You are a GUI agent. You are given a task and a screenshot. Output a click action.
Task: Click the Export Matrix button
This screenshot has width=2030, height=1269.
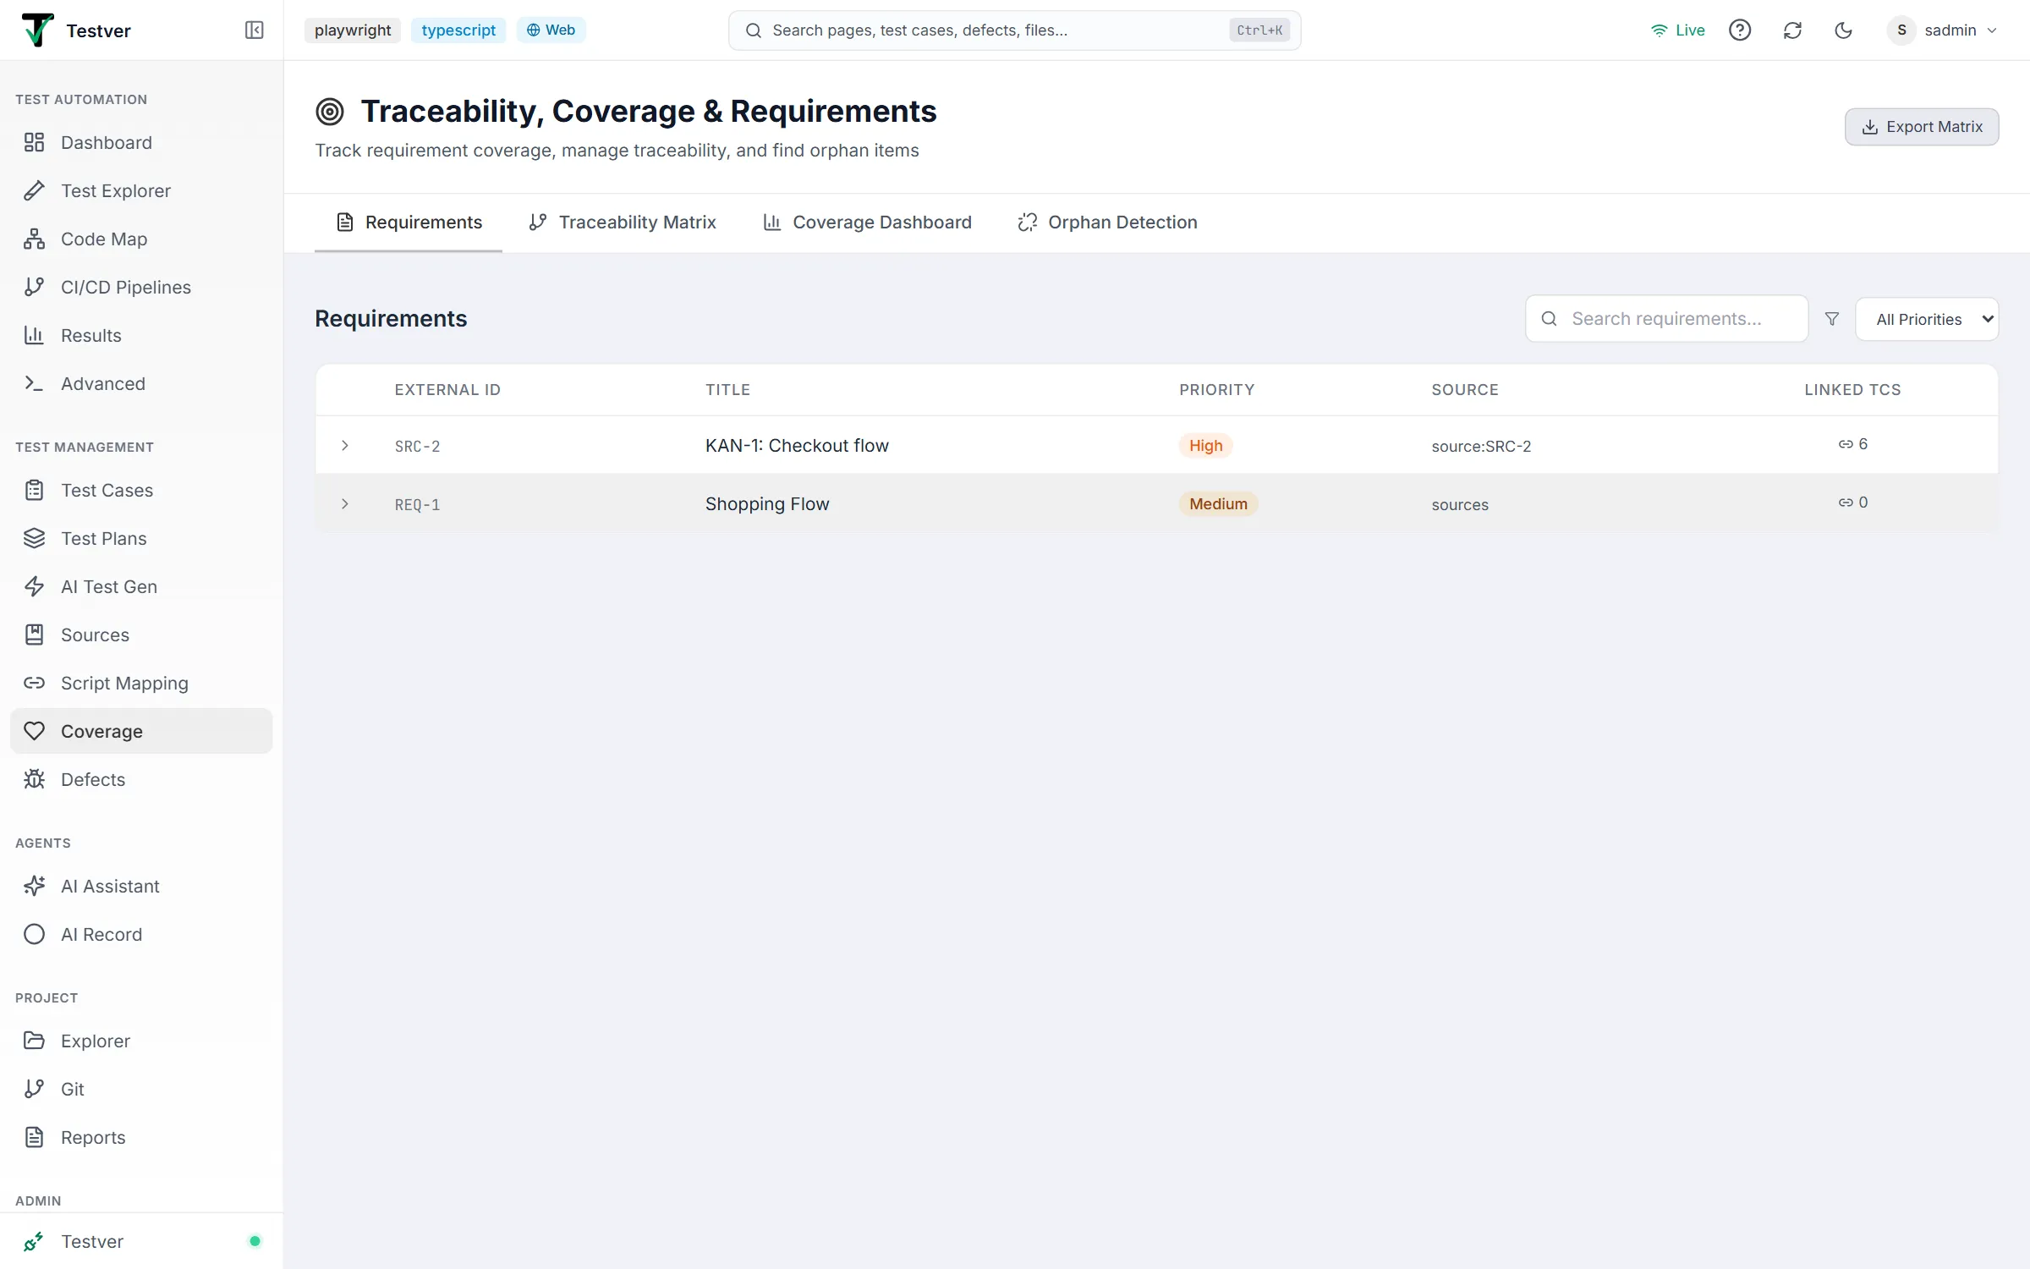(x=1922, y=127)
